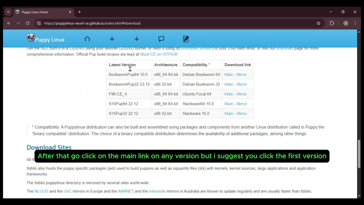Click the first down-arrow icon in navbar
This screenshot has width=364, height=205.
pos(112,39)
